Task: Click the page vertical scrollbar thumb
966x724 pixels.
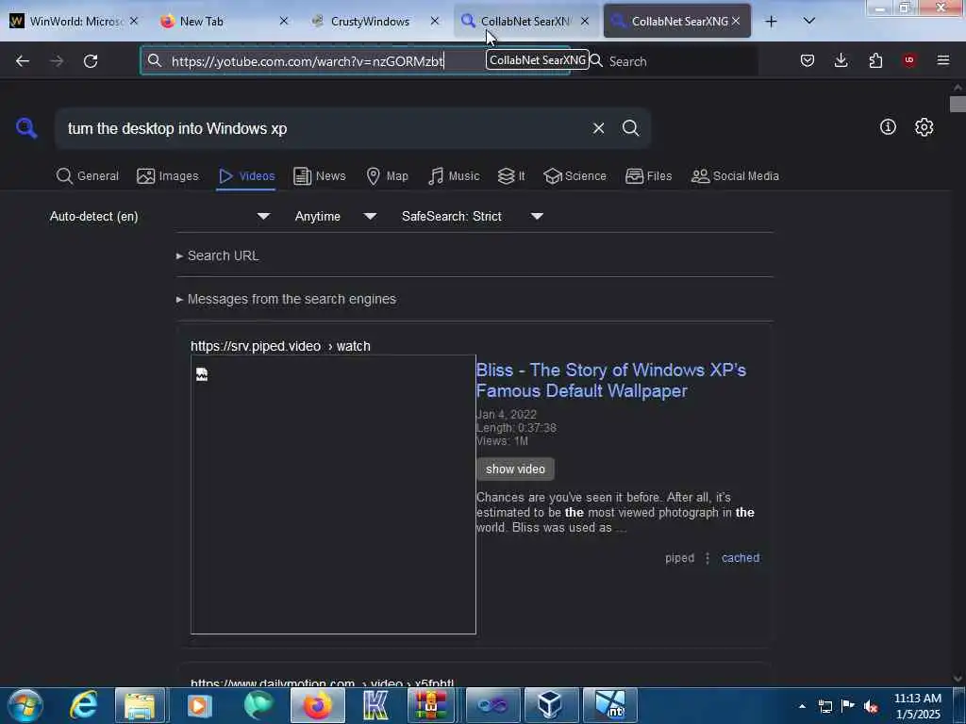Action: [958, 104]
